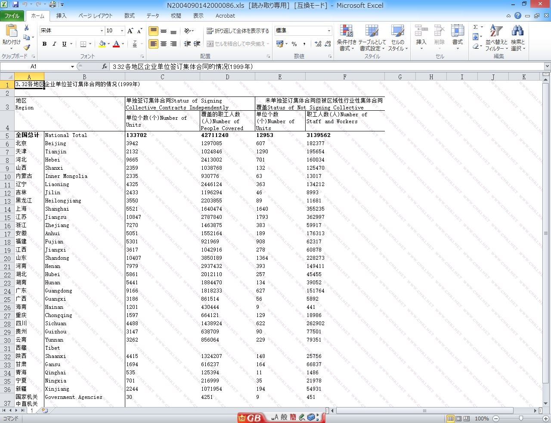Expand the formula bar
The height and width of the screenshot is (423, 551).
coord(547,66)
